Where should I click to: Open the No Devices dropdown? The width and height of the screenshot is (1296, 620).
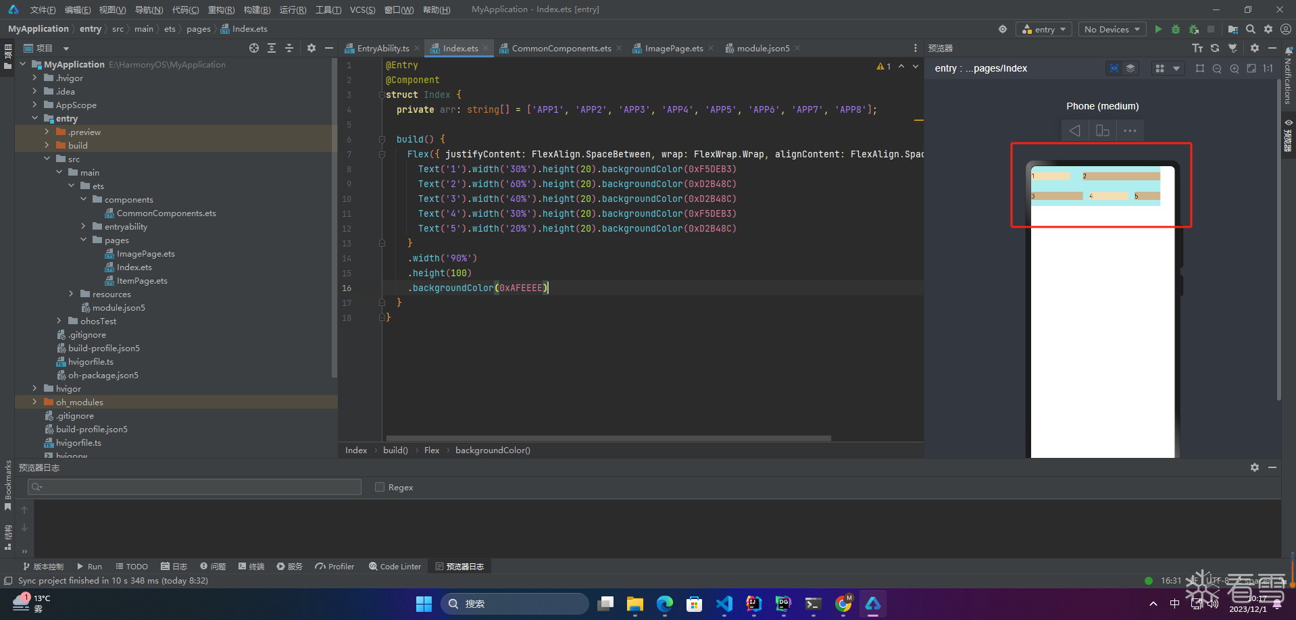[x=1112, y=29]
